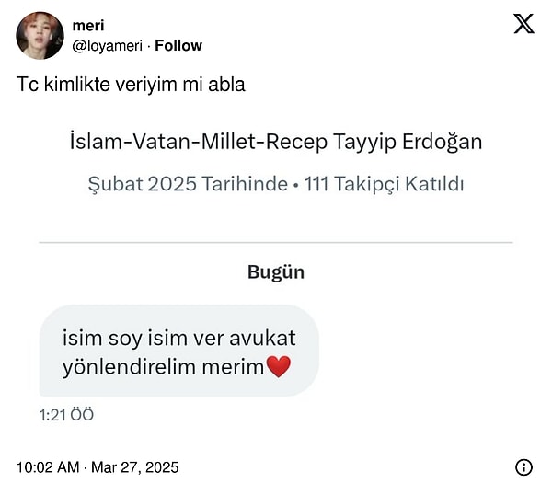Screen dimensions: 552x495
Task: Click the '111 Takipçi Katıldı' follower count
Action: 384,184
